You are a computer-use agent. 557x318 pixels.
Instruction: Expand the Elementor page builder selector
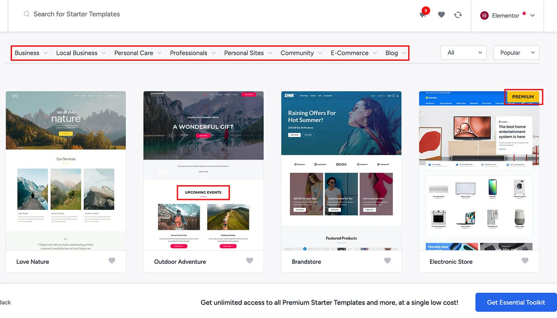coord(532,16)
